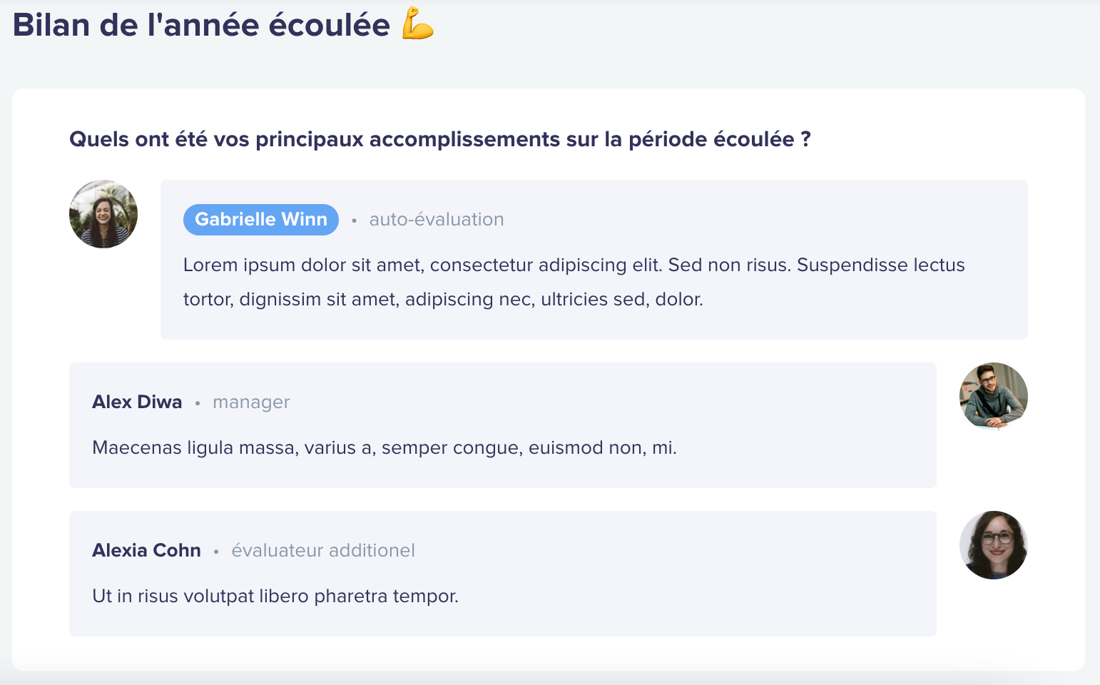Select the Gabrielle Winn blue name badge
The width and height of the screenshot is (1100, 685).
261,220
